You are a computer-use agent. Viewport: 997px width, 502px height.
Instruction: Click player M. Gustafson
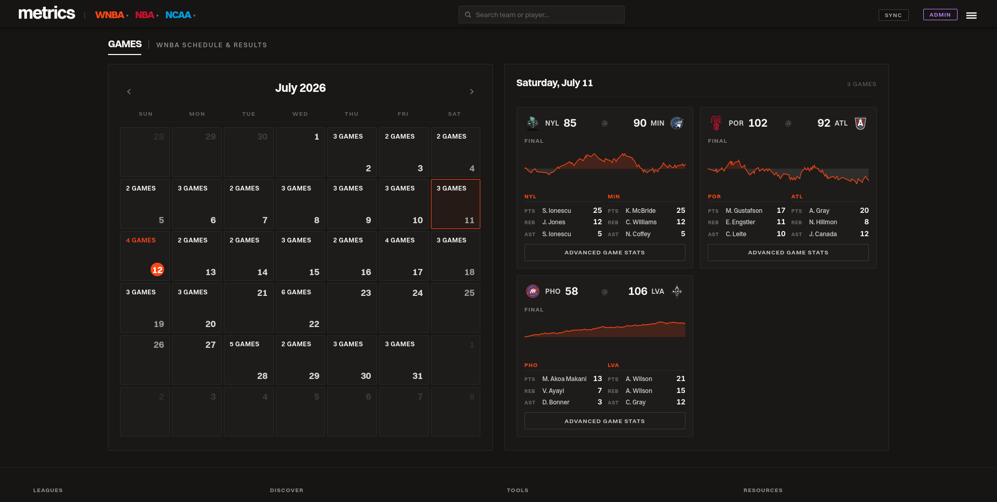(744, 211)
